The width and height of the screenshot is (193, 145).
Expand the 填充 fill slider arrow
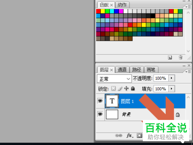point(171,89)
